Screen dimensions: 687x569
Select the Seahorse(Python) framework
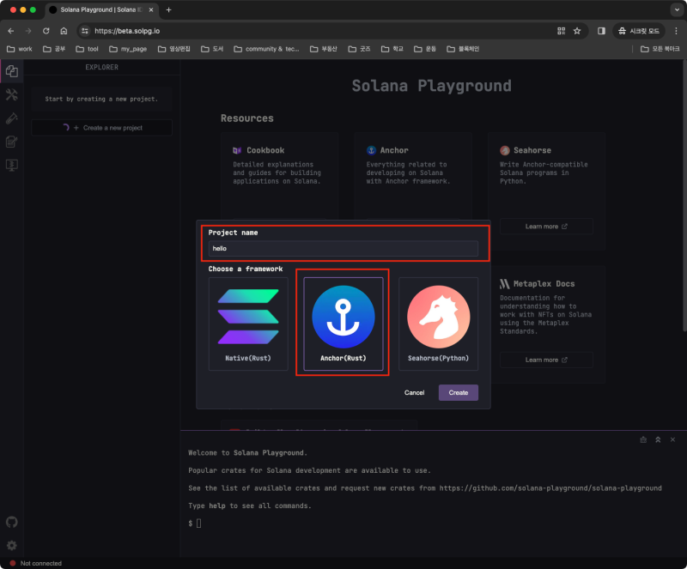click(x=438, y=324)
